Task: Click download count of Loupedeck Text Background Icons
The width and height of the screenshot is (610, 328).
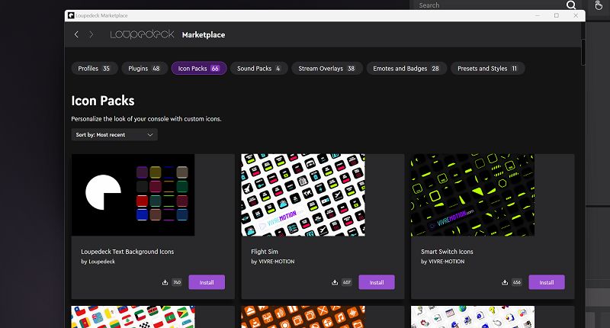Action: pyautogui.click(x=177, y=282)
